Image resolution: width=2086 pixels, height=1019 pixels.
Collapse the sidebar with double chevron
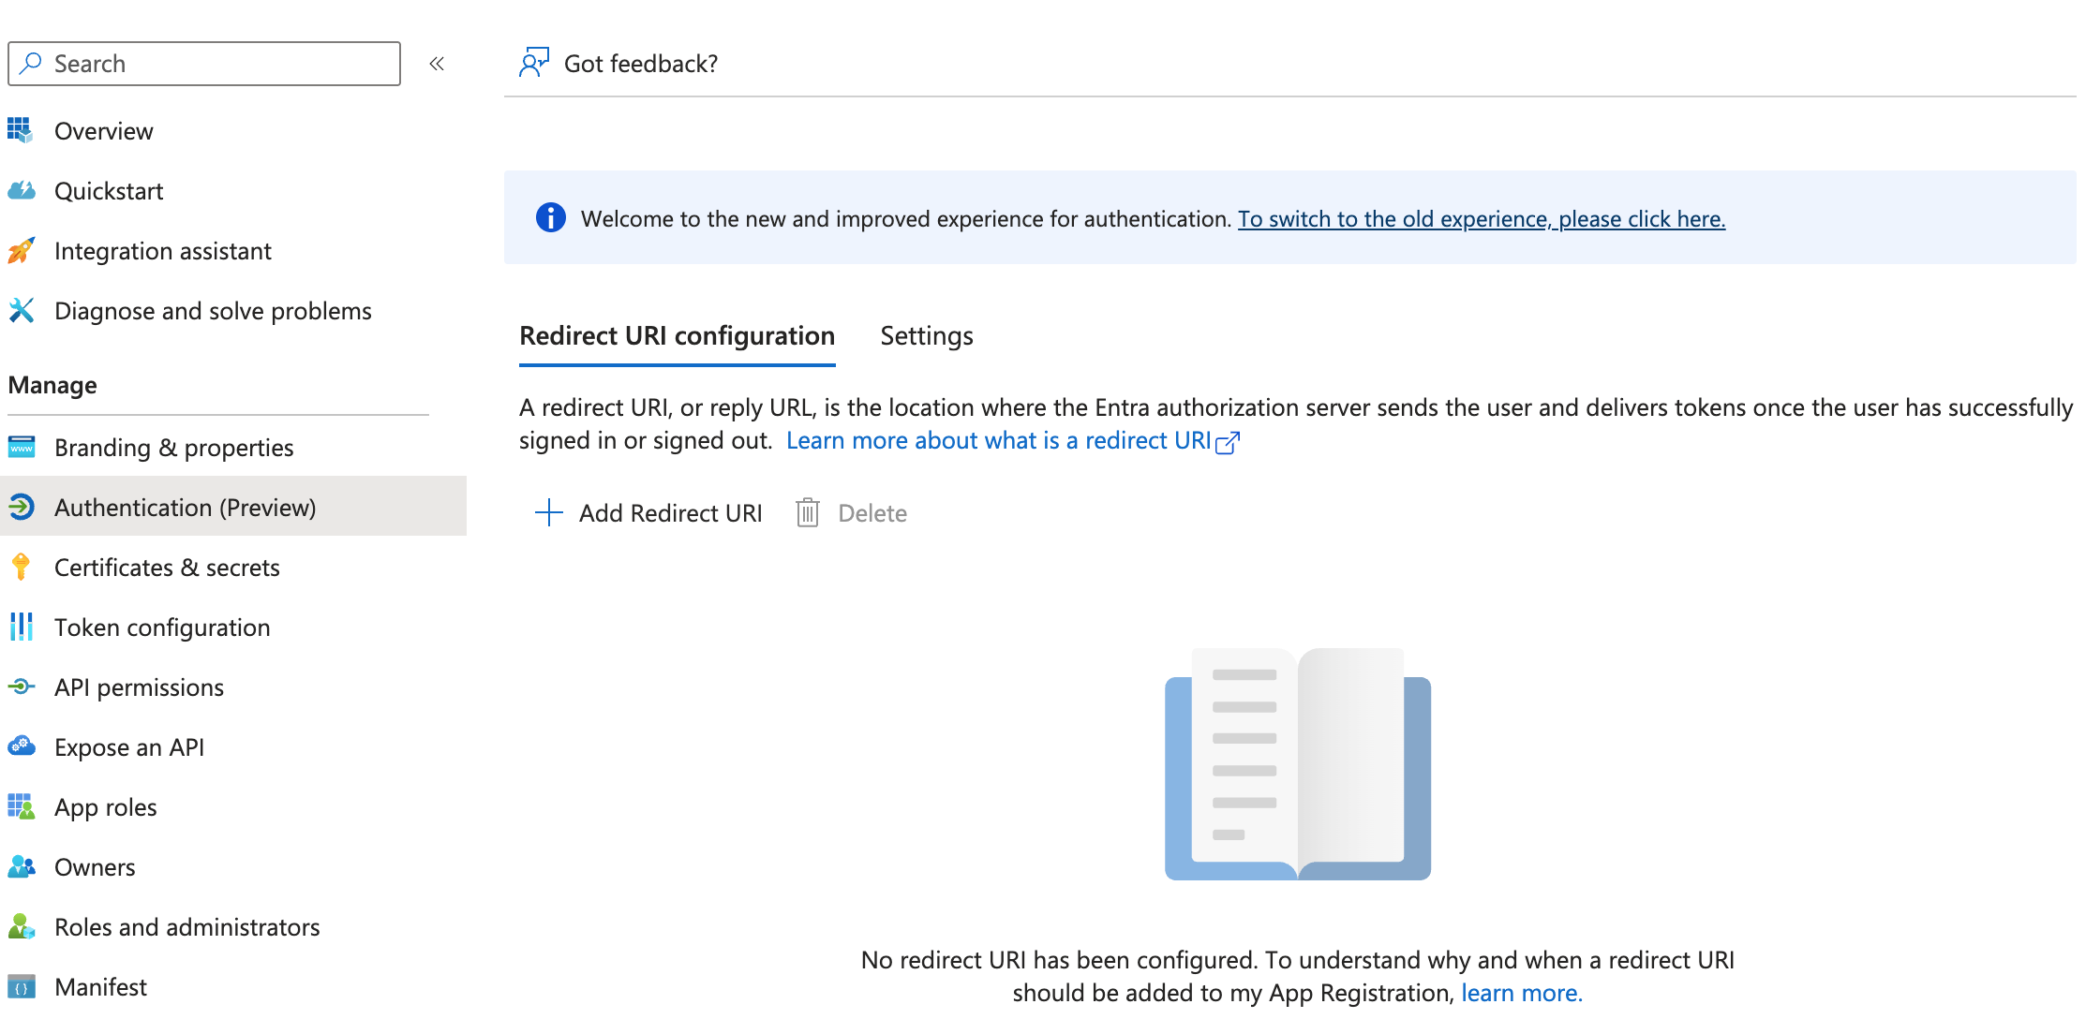click(437, 64)
